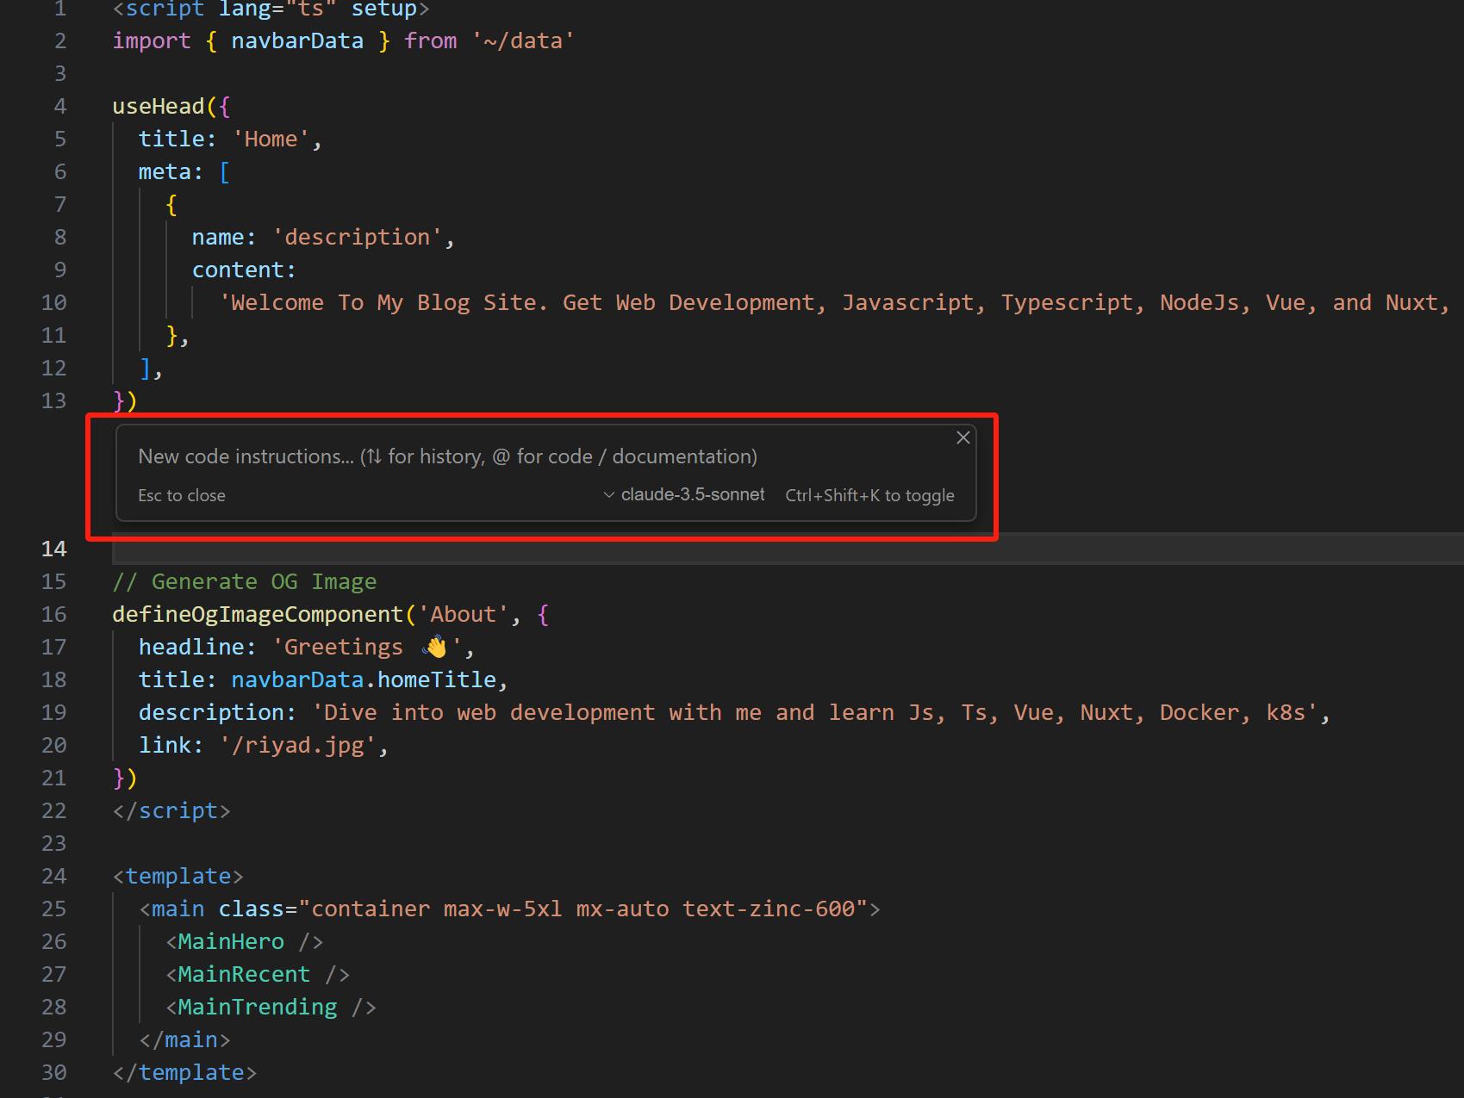Click the MainTrending component tag
Image resolution: width=1464 pixels, height=1098 pixels.
tap(257, 1007)
